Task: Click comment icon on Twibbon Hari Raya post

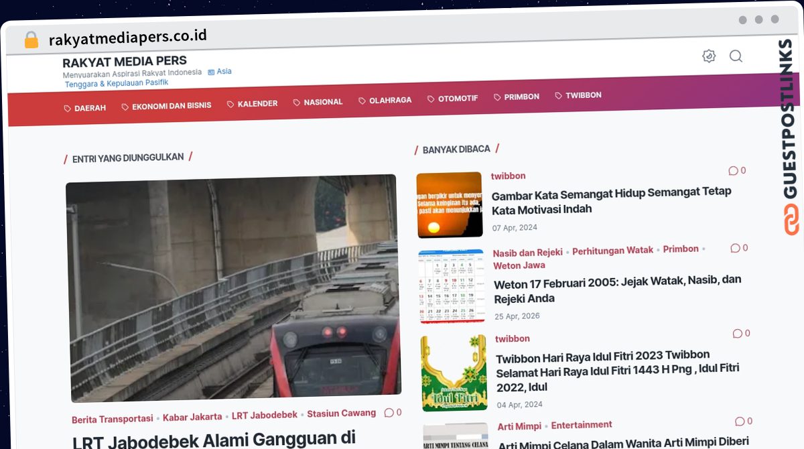Action: (x=737, y=334)
